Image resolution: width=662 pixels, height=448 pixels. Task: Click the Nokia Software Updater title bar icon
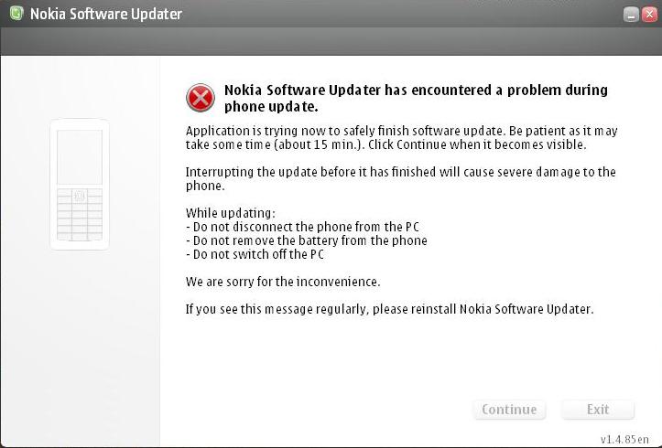(15, 14)
